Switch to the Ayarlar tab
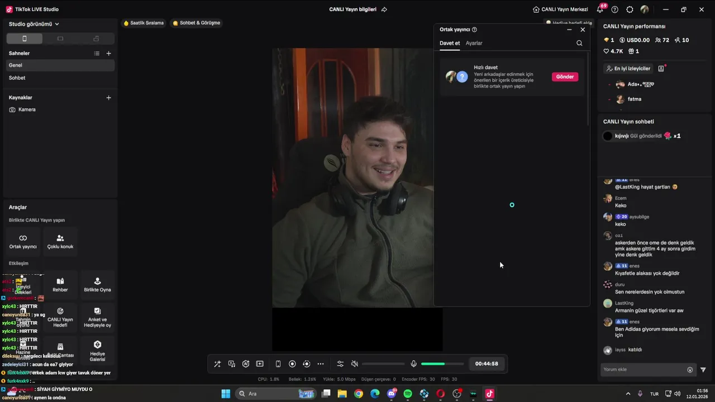The width and height of the screenshot is (715, 402). (474, 43)
